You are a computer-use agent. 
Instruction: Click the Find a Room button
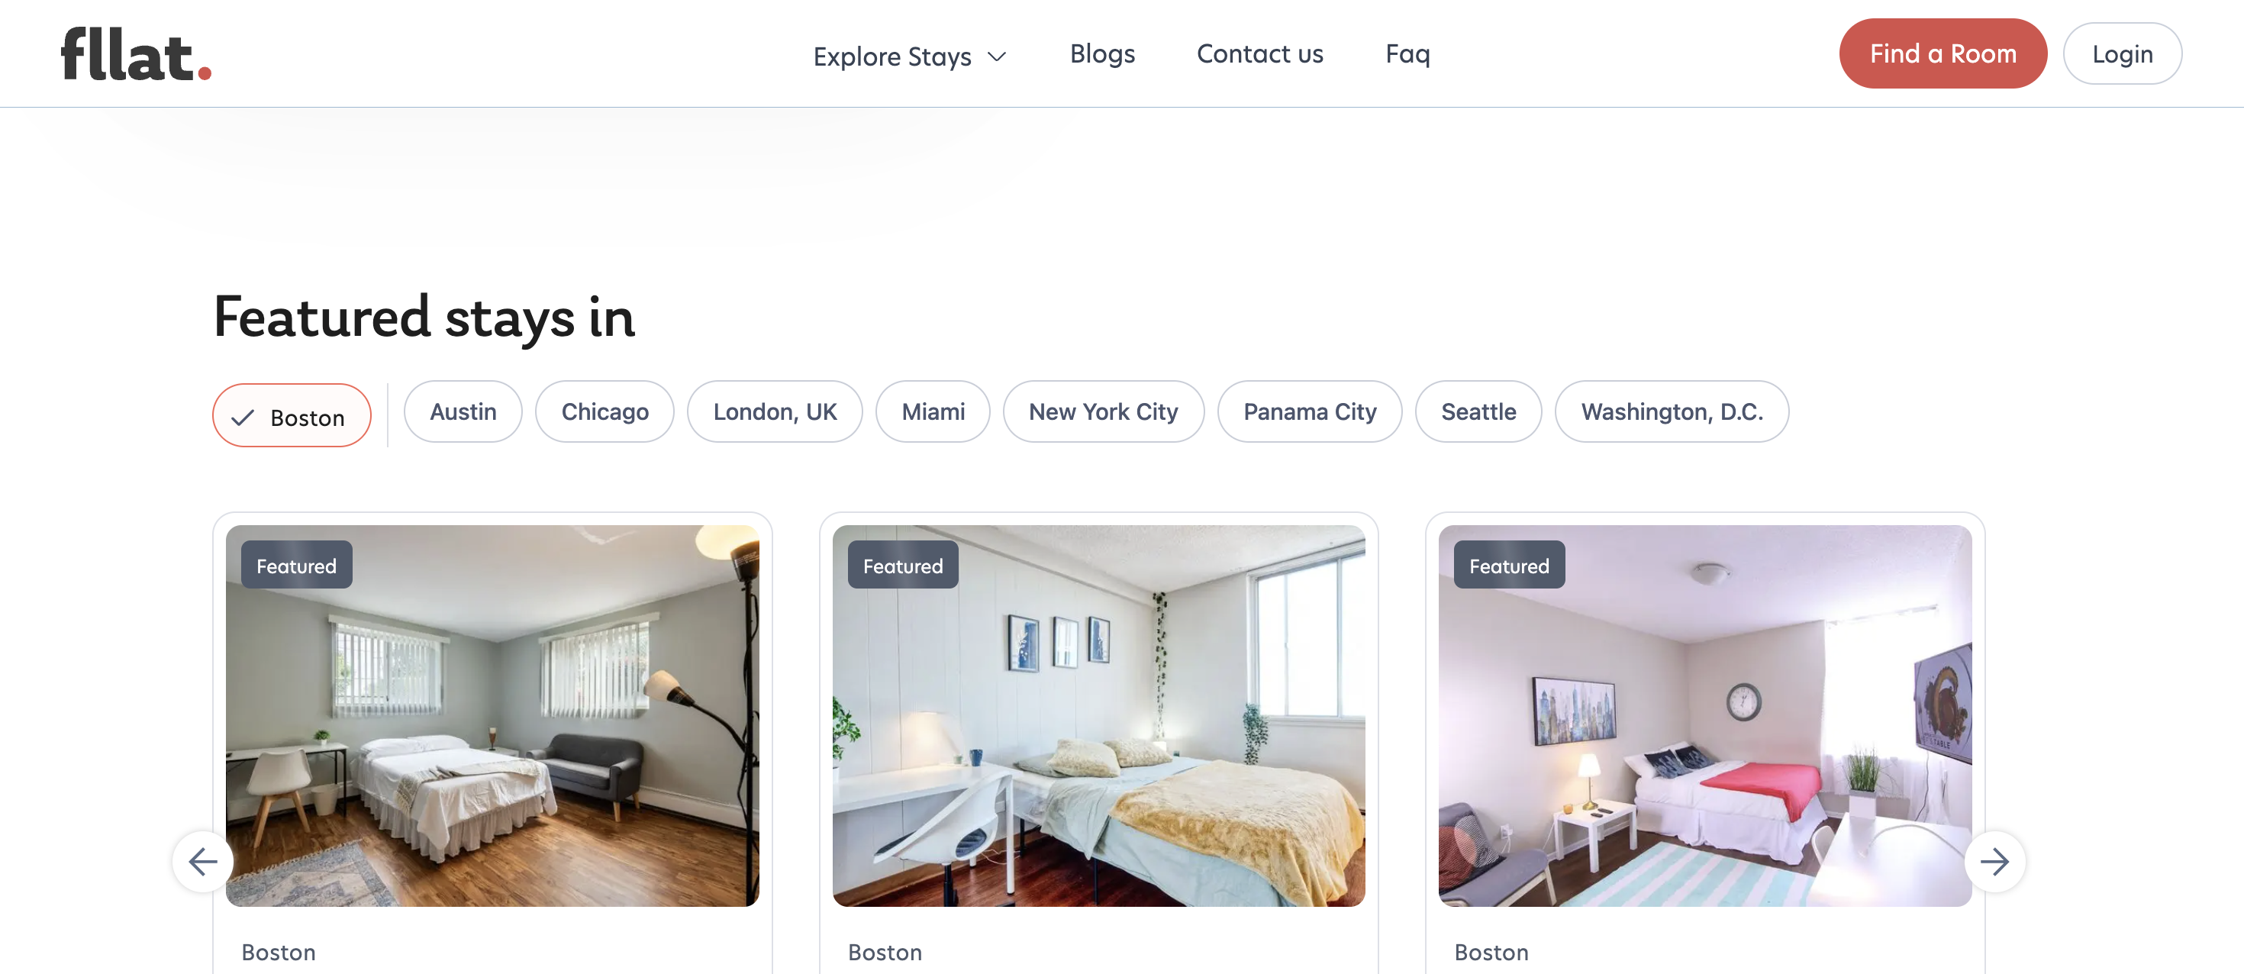click(1943, 53)
